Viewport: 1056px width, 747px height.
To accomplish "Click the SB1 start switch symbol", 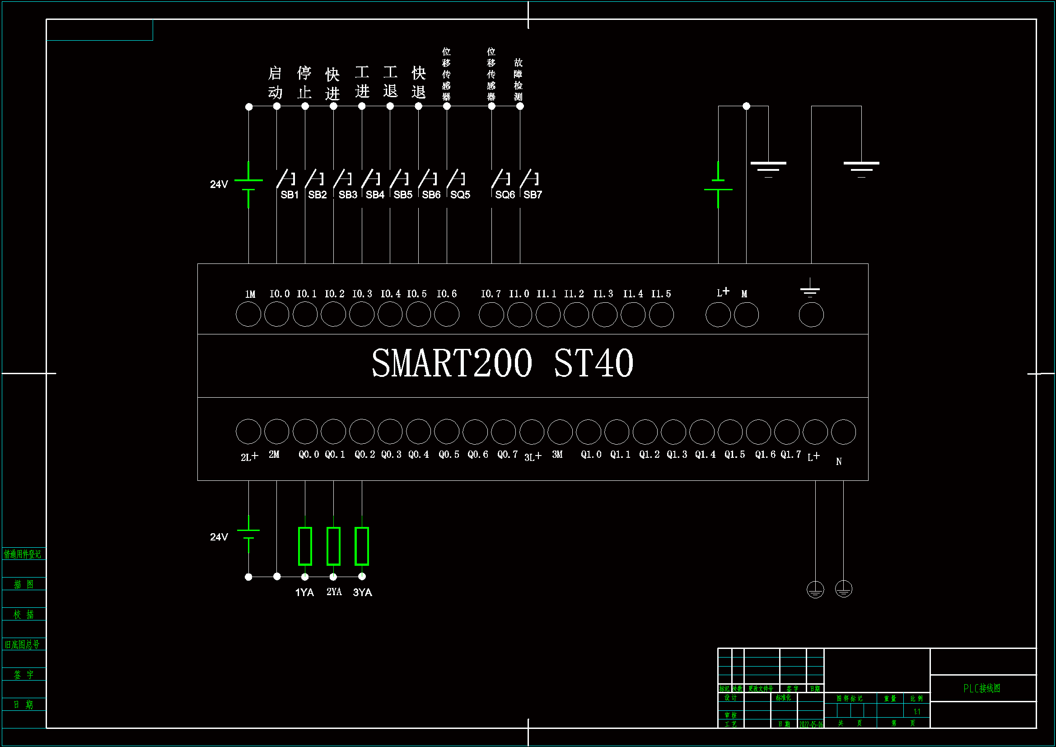I will point(285,179).
